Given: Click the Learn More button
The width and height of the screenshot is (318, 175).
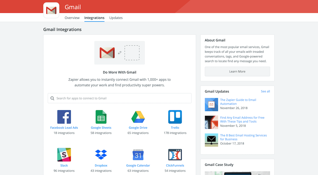Looking at the screenshot, I should coord(237,71).
